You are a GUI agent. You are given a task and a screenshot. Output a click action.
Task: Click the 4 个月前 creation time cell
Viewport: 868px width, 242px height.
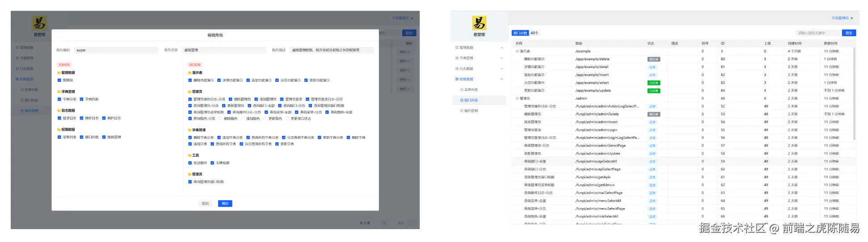pyautogui.click(x=794, y=51)
